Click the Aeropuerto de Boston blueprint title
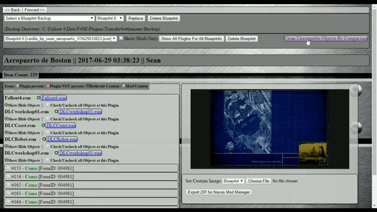The height and width of the screenshot is (212, 377). click(x=82, y=60)
